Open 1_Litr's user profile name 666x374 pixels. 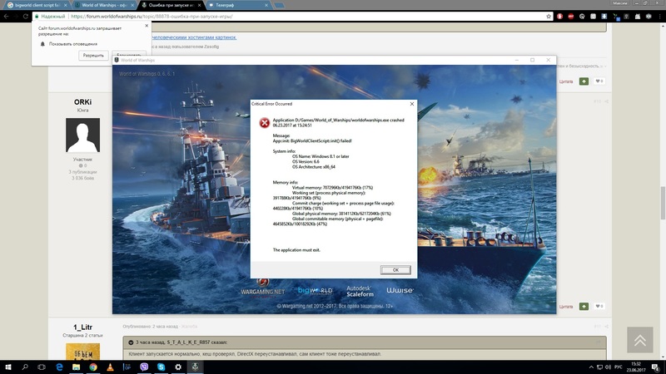click(x=82, y=327)
